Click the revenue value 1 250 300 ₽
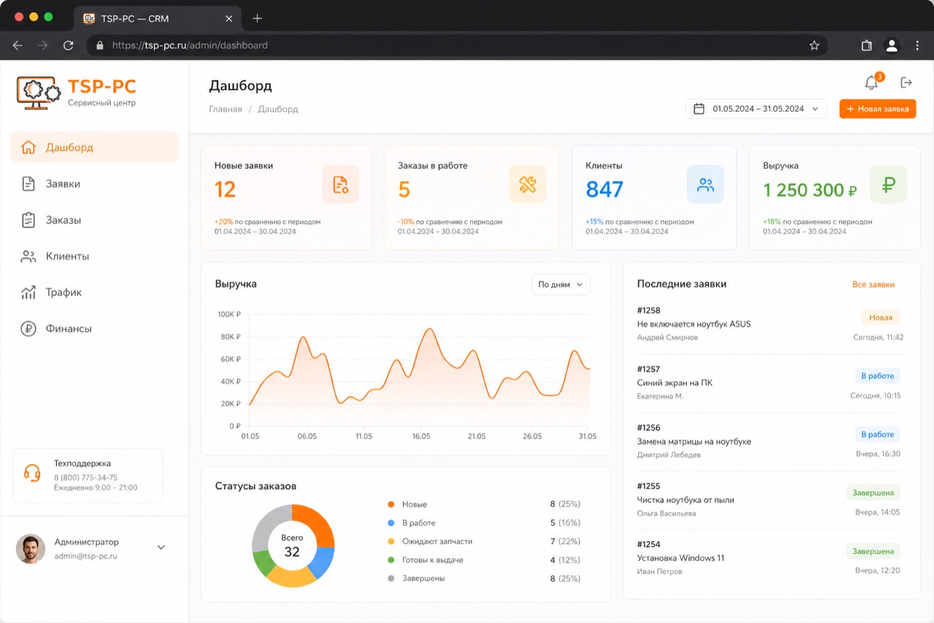Screen dimensions: 934x623 (810, 190)
